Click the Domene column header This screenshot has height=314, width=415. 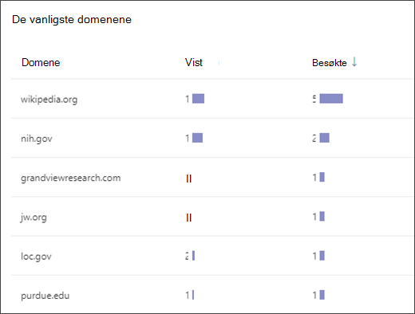[x=41, y=63]
